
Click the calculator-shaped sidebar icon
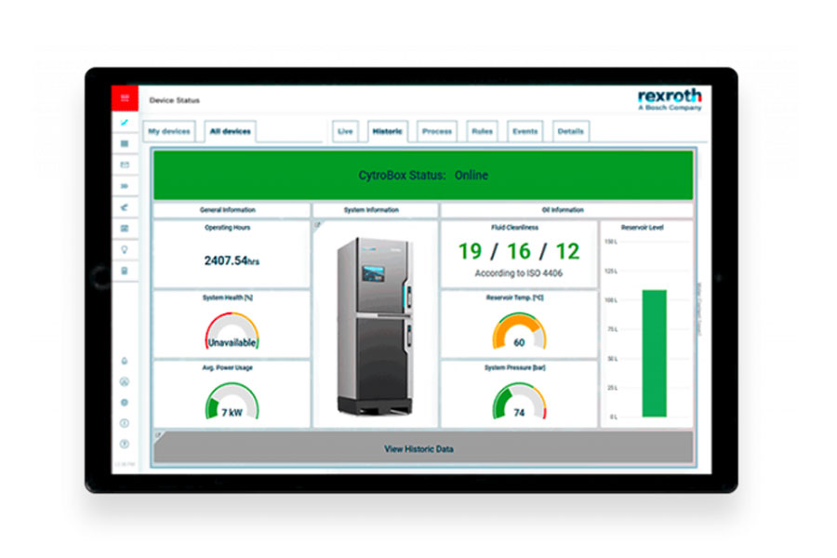(125, 271)
